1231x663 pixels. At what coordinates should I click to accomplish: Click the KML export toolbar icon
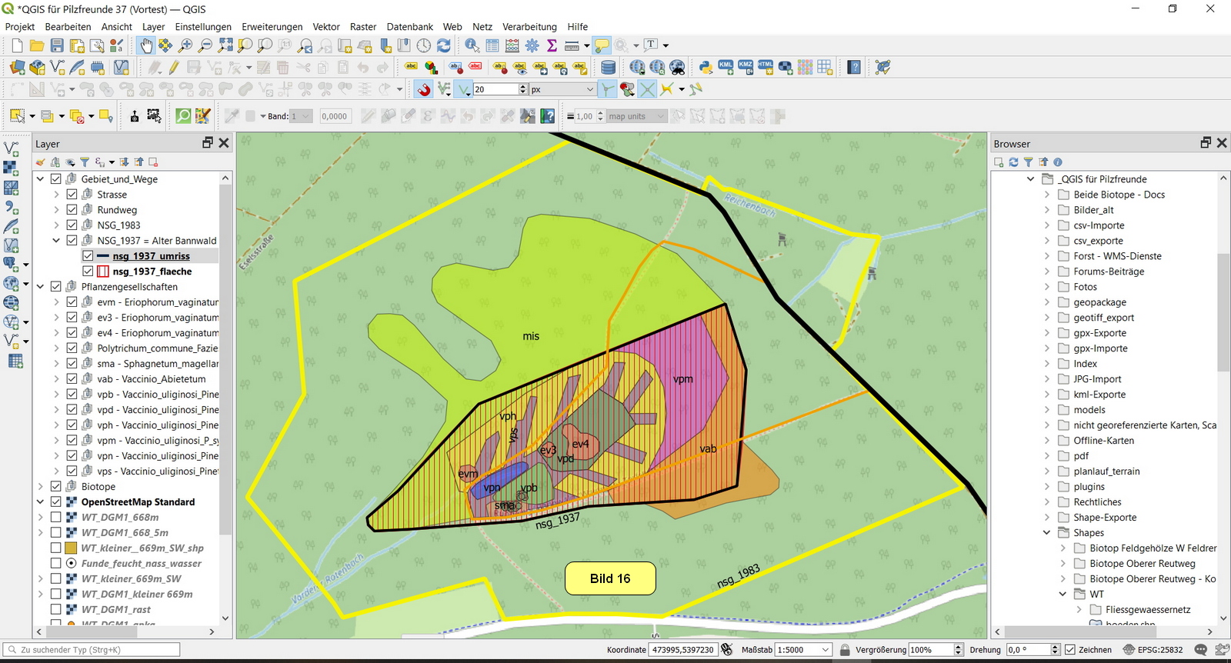click(726, 68)
